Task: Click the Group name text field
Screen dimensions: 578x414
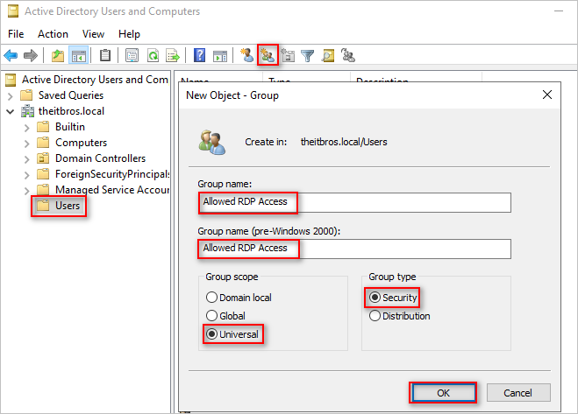Action: point(354,202)
